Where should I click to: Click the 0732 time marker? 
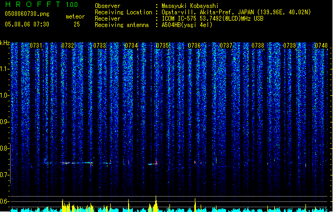coord(68,46)
